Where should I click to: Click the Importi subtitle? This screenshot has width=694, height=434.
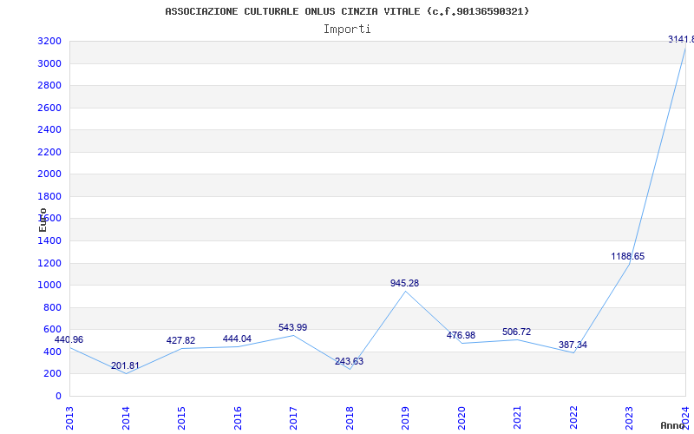point(347,30)
